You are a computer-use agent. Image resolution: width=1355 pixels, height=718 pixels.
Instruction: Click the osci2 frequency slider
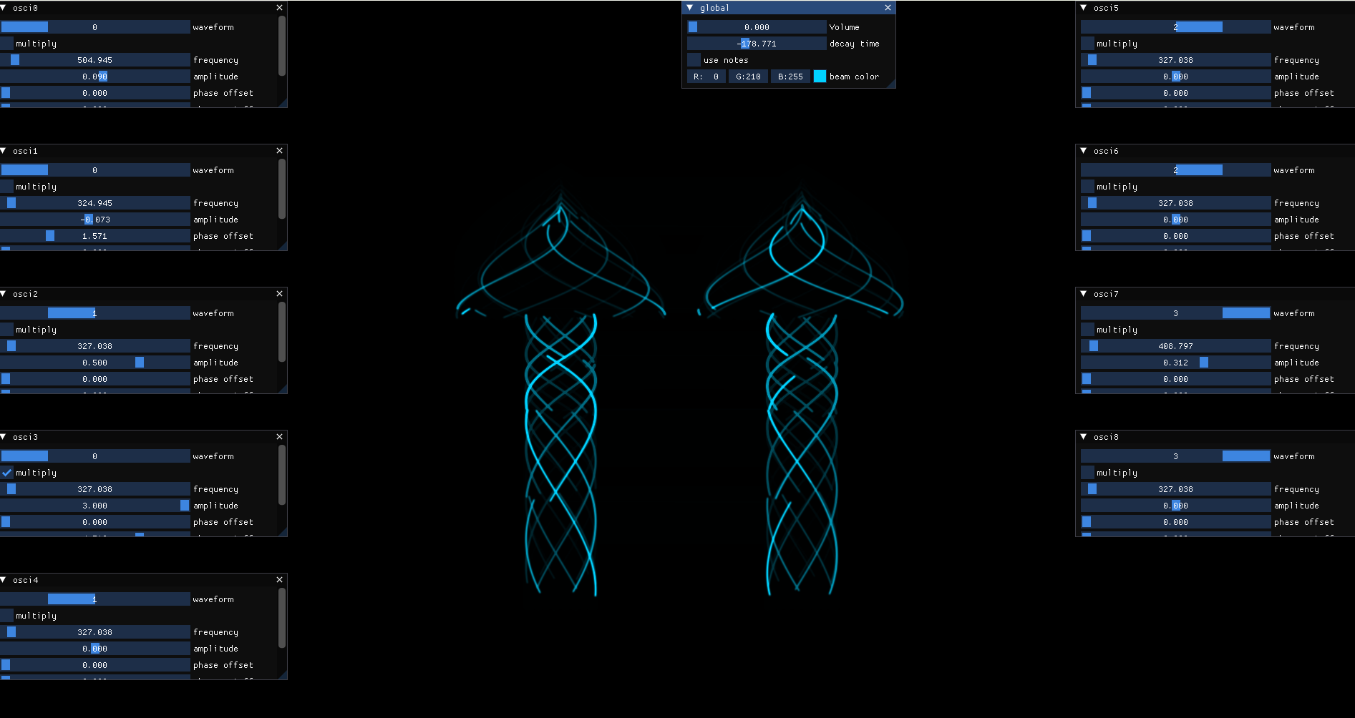pos(94,346)
